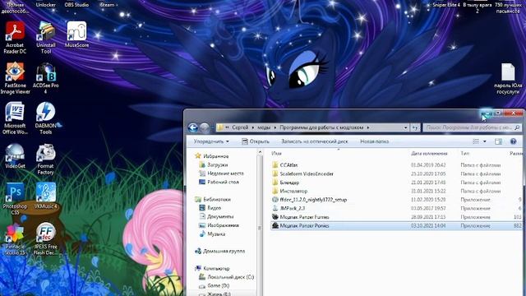Open Изображения library

point(223,225)
